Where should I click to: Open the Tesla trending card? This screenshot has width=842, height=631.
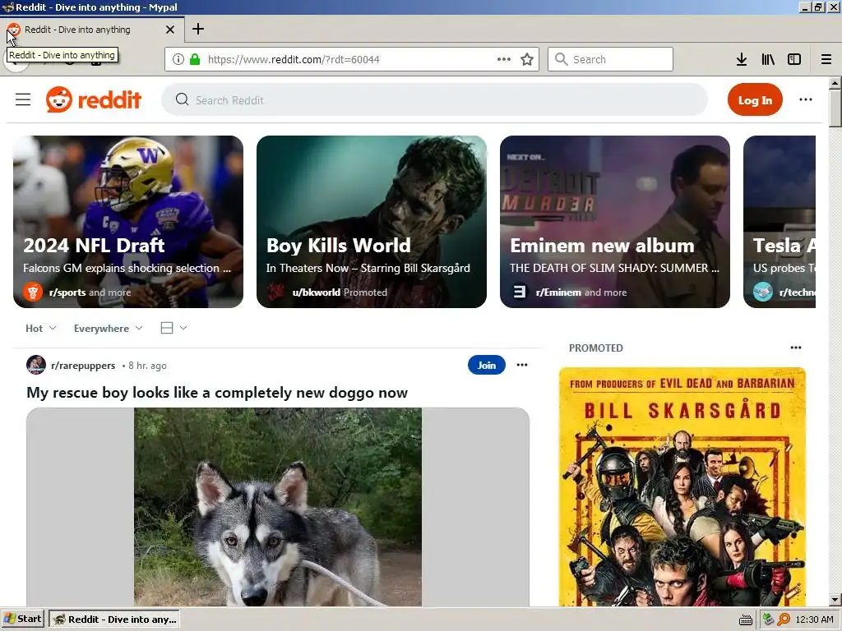[780, 222]
